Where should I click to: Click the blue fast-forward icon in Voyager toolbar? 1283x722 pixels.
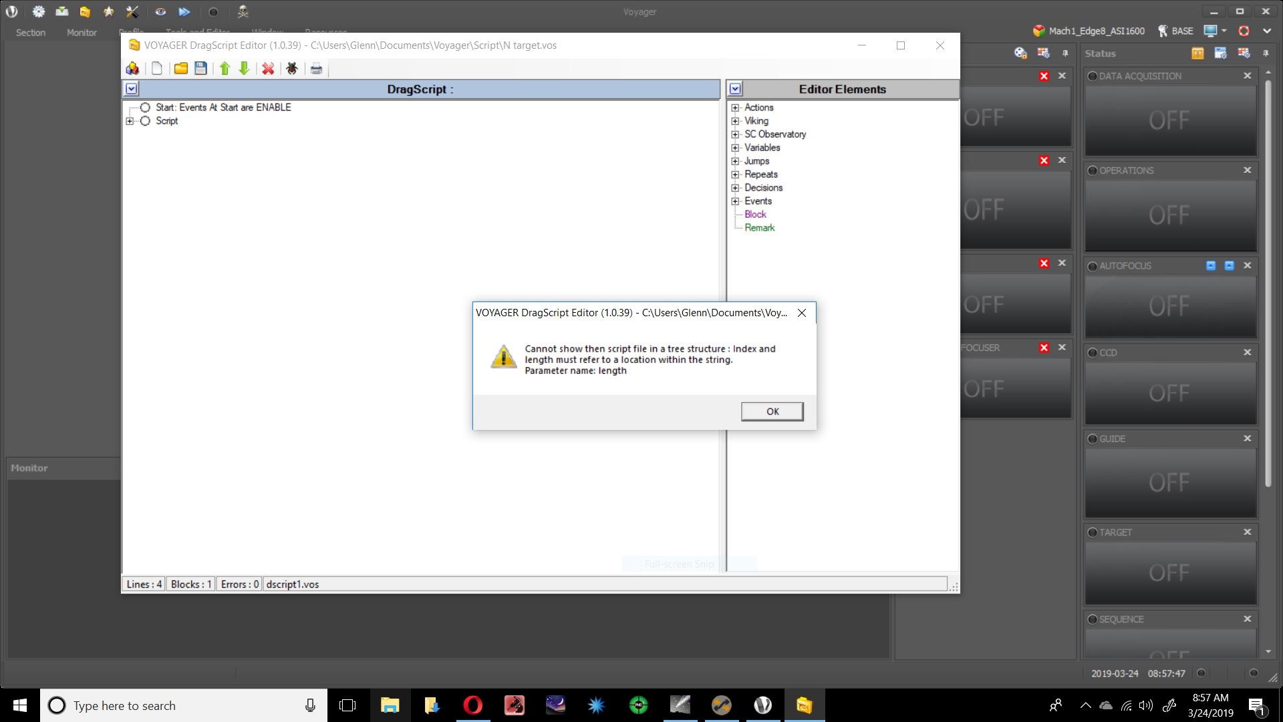pos(184,11)
